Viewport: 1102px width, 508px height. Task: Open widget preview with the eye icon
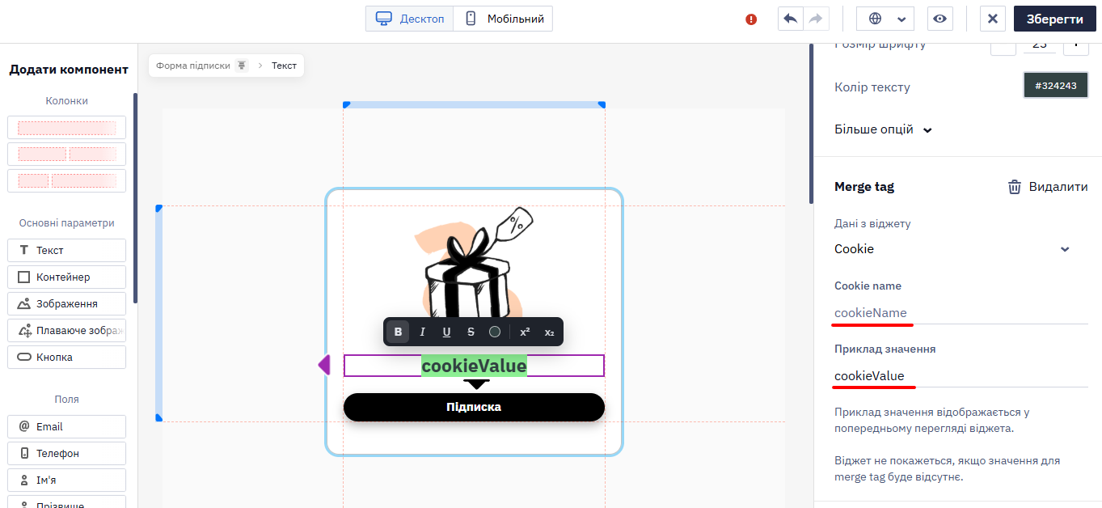coord(939,19)
